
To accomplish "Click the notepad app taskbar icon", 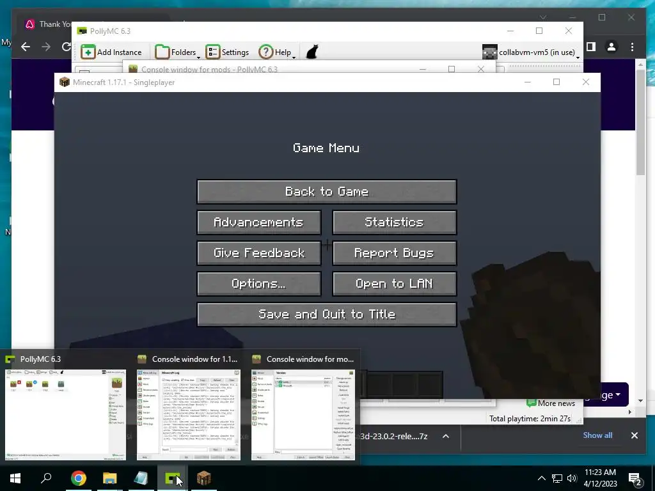I will (141, 478).
